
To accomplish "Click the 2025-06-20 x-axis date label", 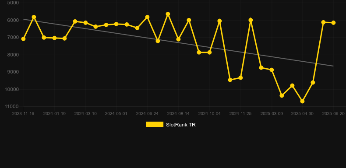I will click(333, 114).
